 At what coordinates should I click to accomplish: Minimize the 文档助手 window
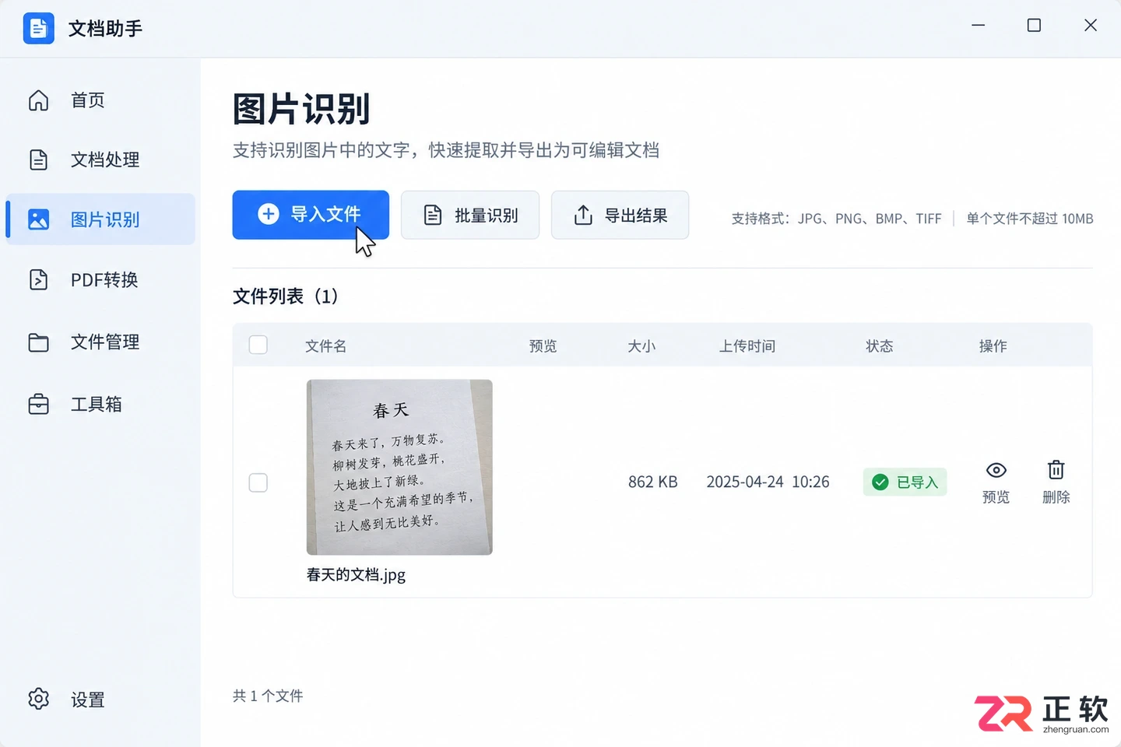pyautogui.click(x=979, y=26)
